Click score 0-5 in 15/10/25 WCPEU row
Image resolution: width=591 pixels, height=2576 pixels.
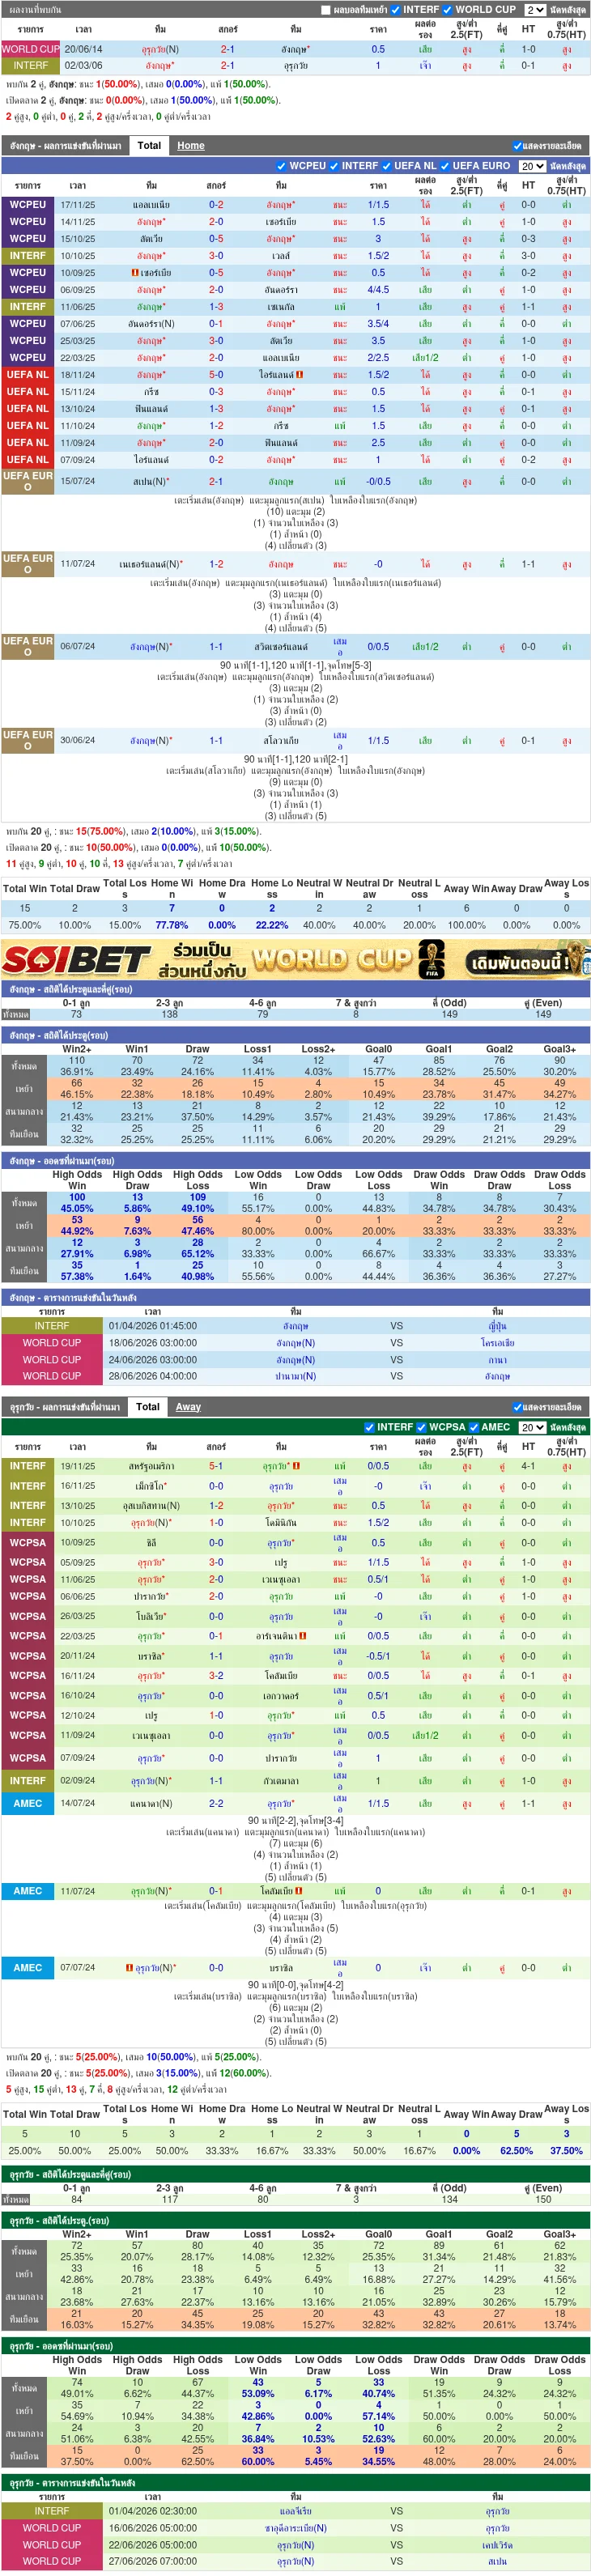[216, 239]
